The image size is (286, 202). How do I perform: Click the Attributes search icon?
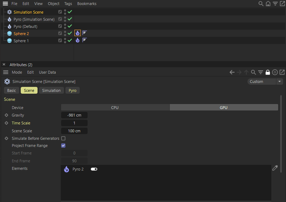[x=253, y=72]
